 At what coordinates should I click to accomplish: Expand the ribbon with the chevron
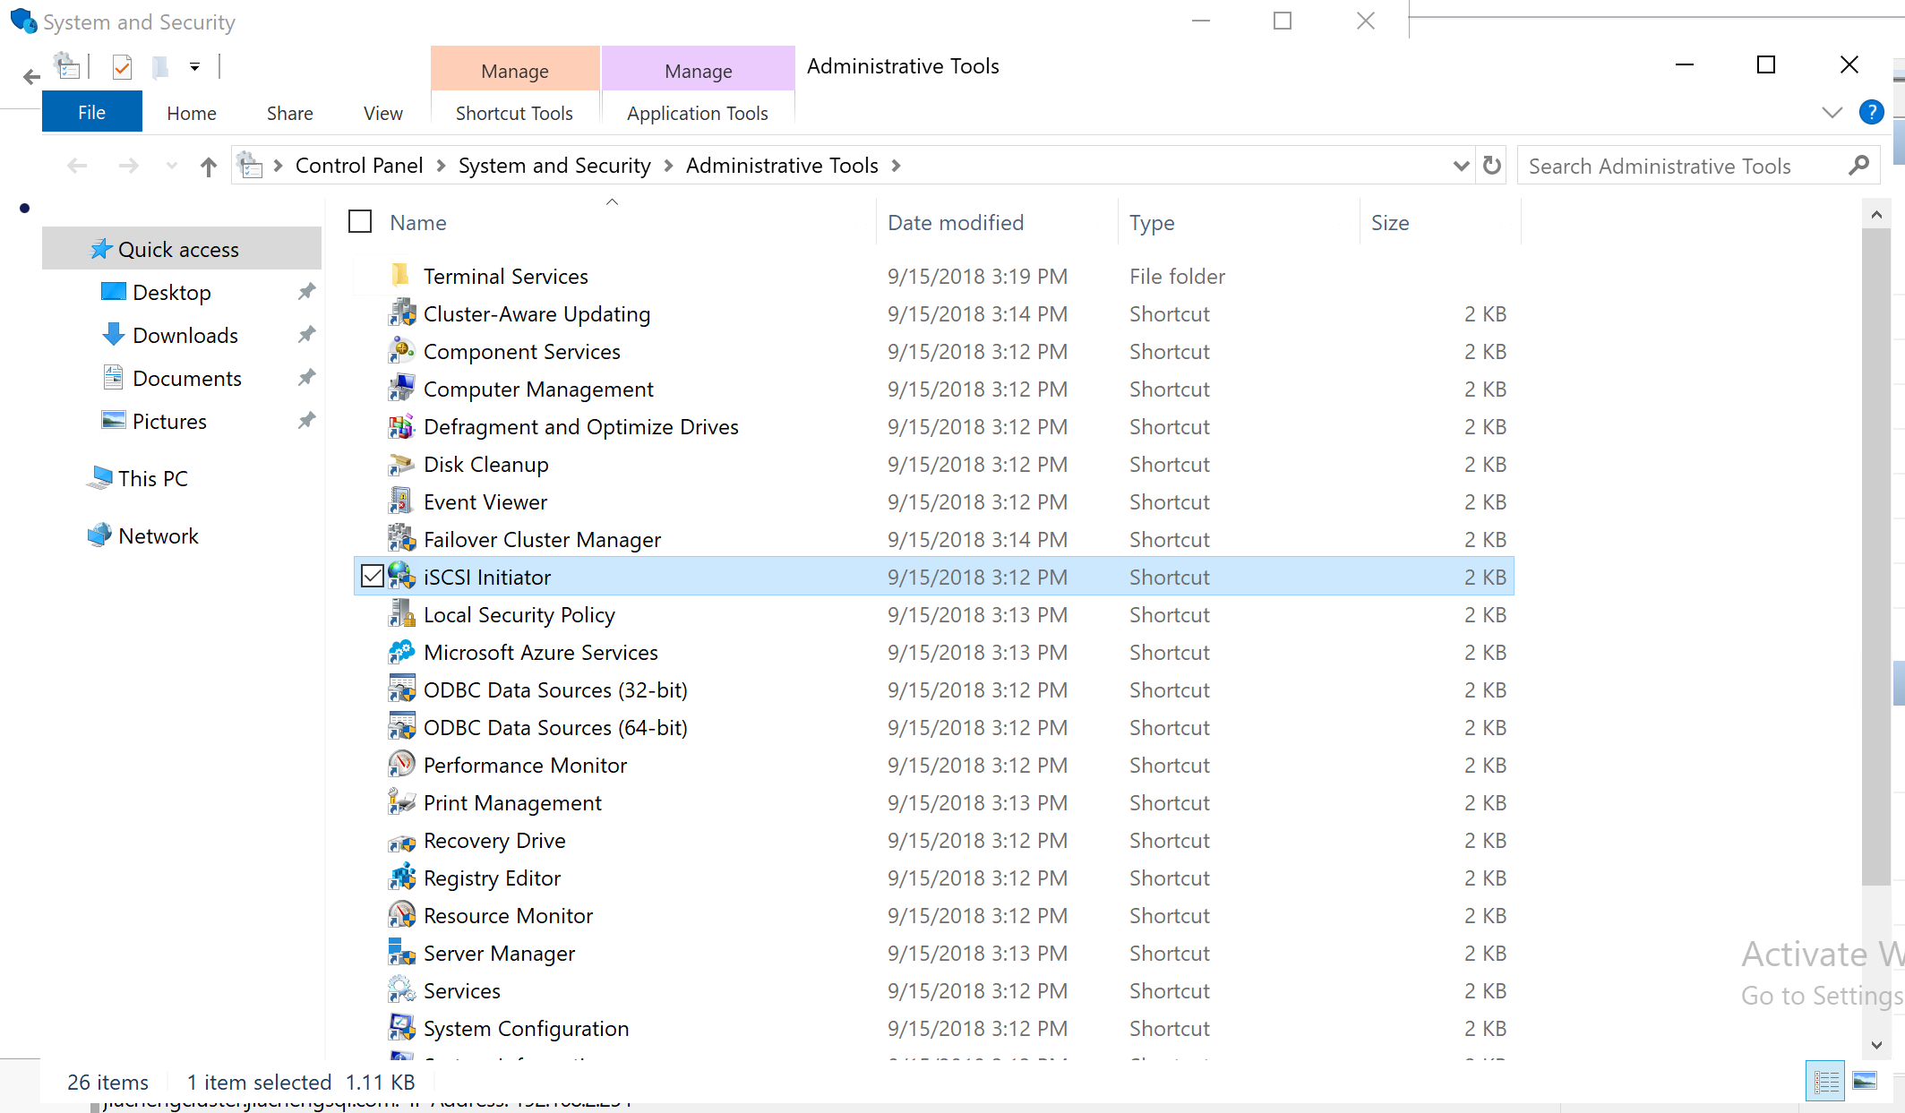click(x=1832, y=113)
